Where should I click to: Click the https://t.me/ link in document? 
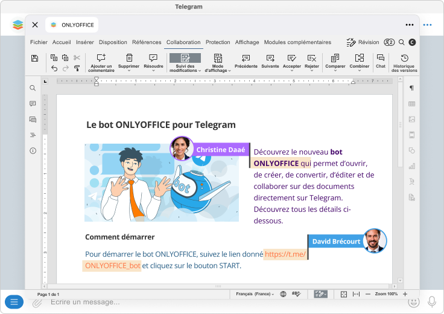[285, 254]
